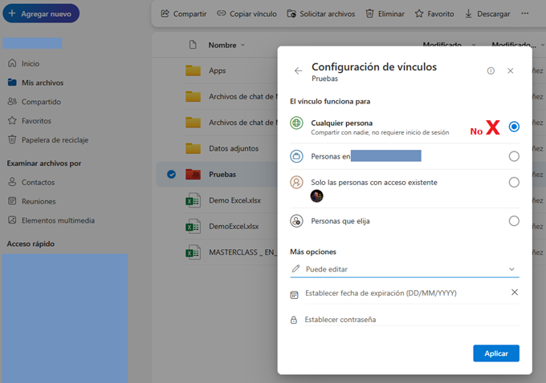Open Papelera de reciclaje in sidebar
Viewport: 546px width, 383px height.
click(x=55, y=139)
